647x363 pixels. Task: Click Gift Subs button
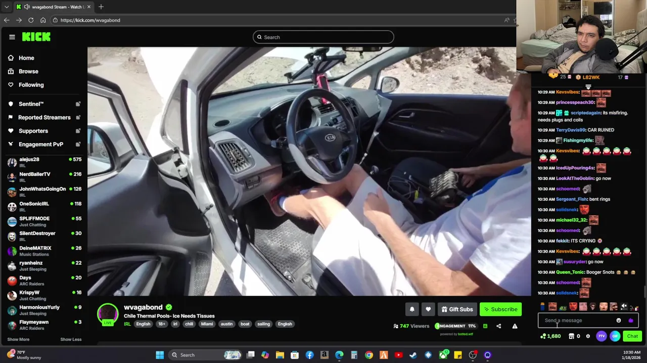(457, 310)
